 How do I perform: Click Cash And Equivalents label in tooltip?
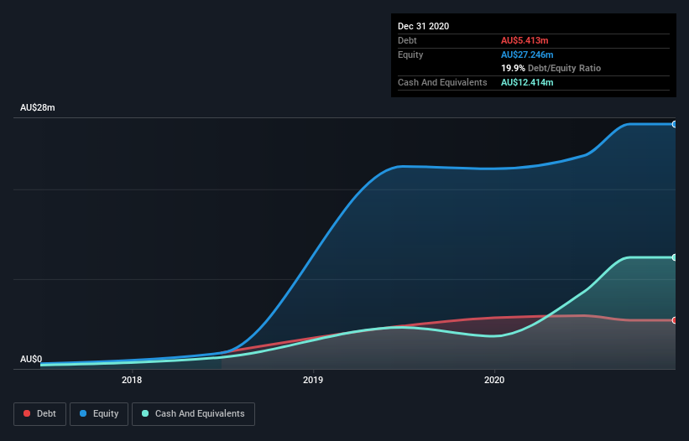pyautogui.click(x=442, y=82)
